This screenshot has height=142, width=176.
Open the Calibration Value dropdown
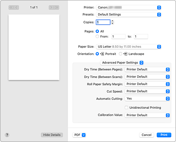point(147,115)
